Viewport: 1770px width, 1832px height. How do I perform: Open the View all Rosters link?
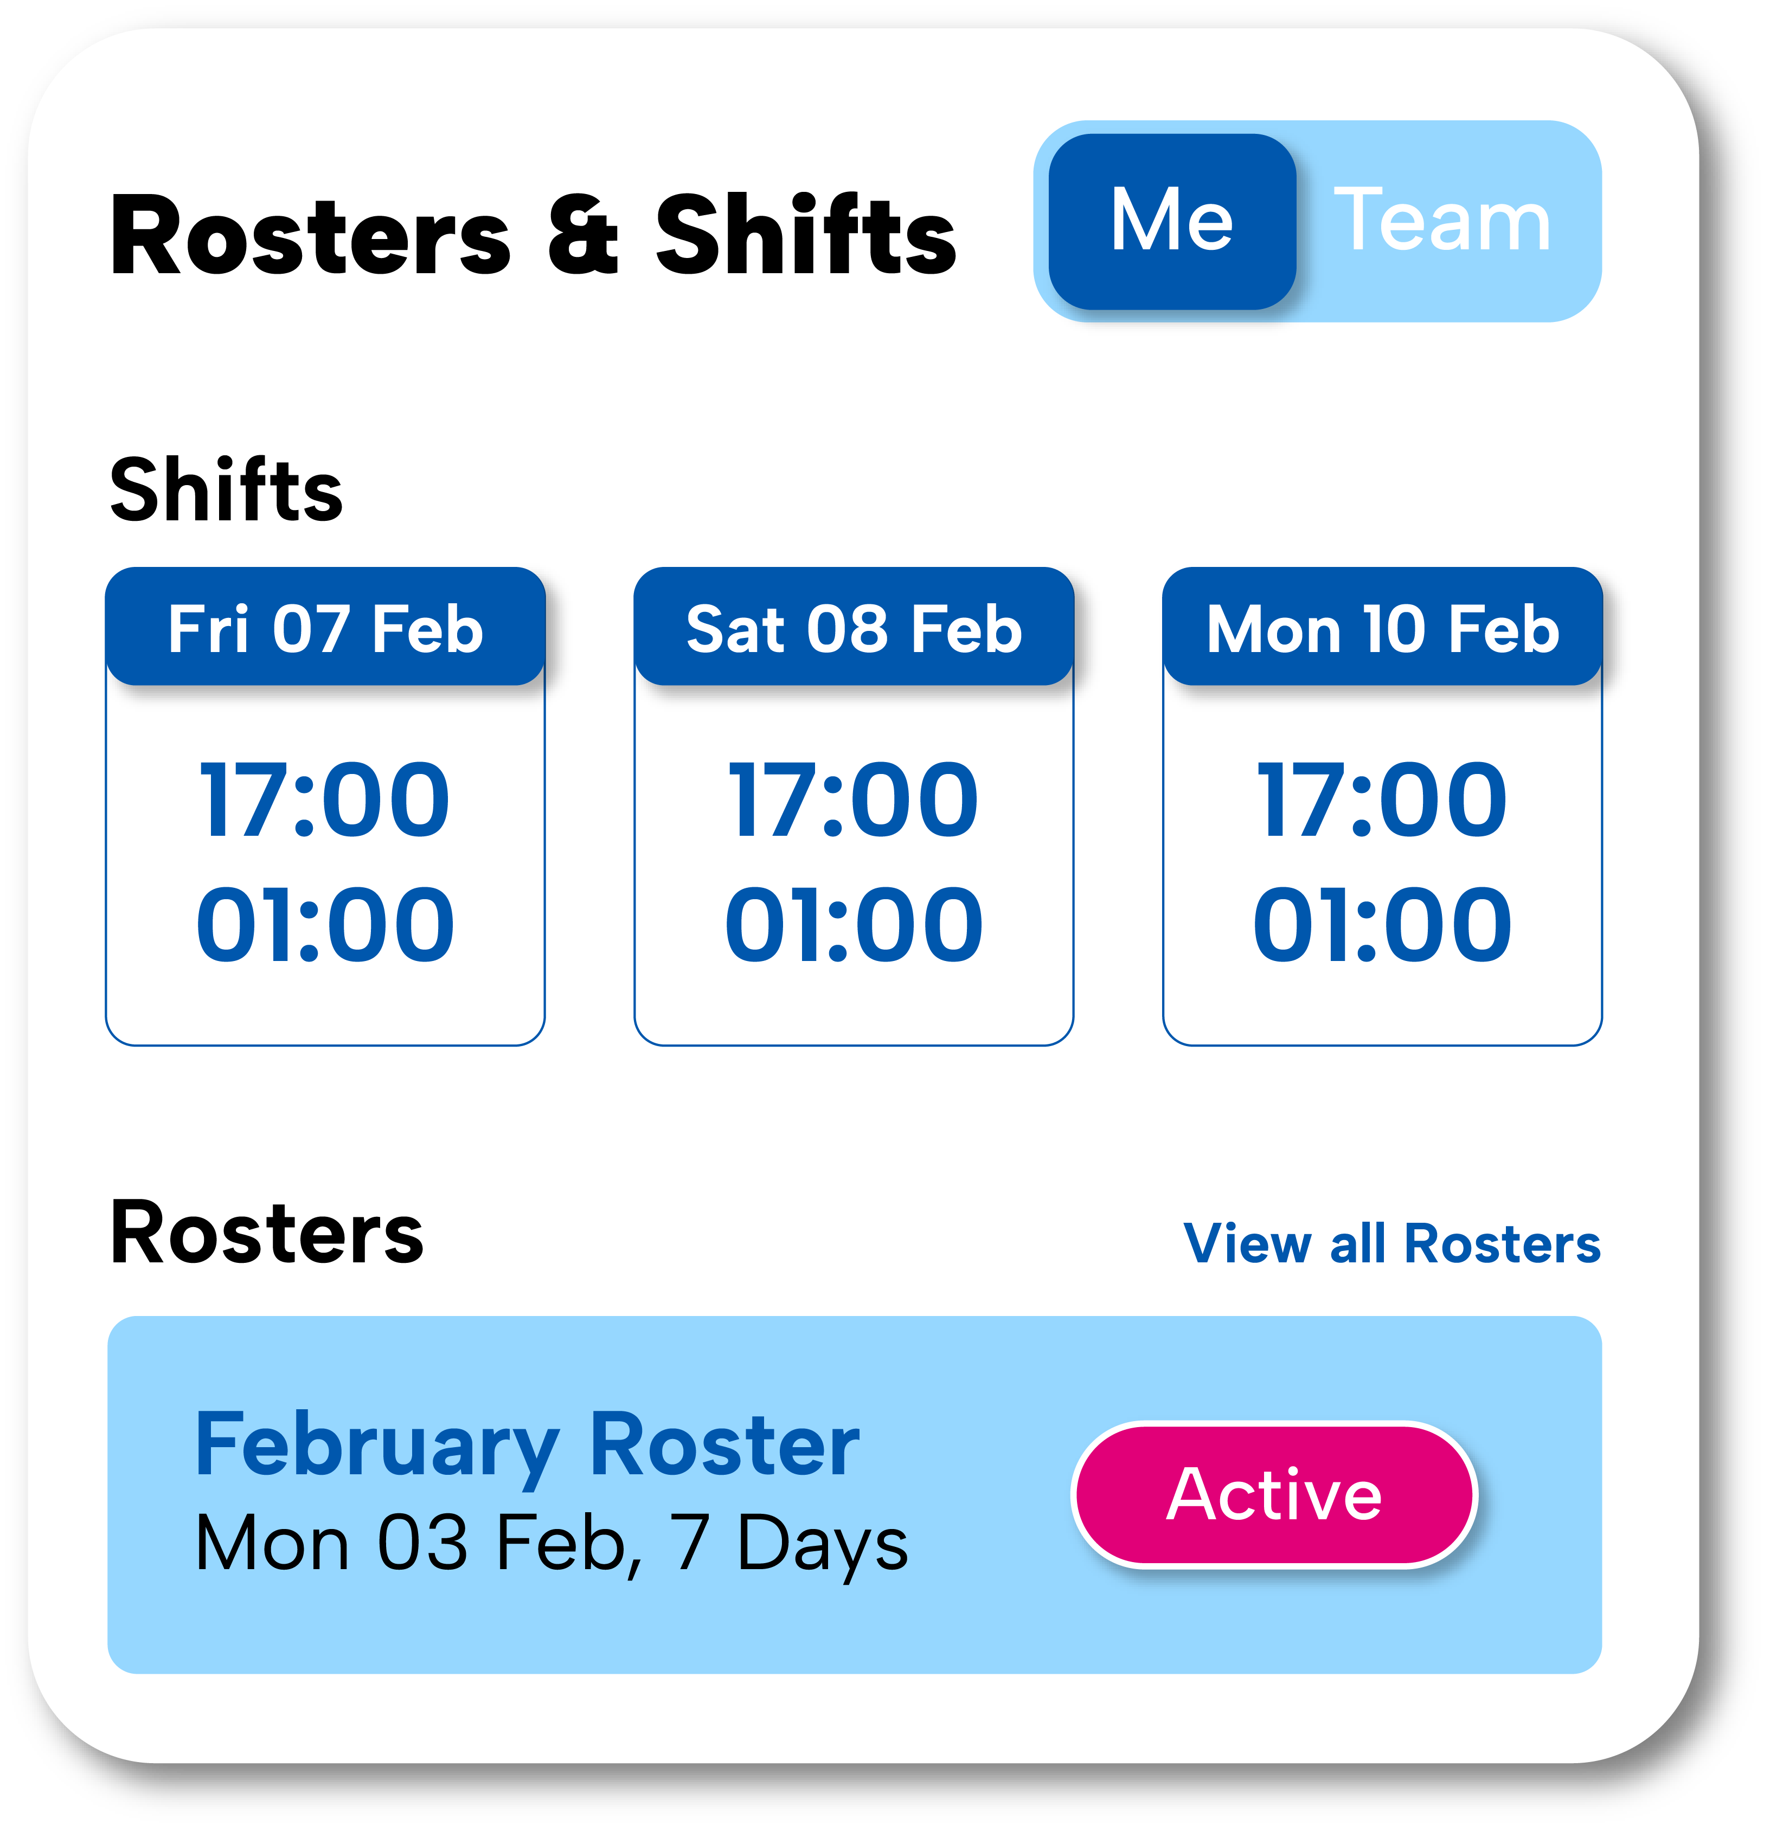(1391, 1243)
